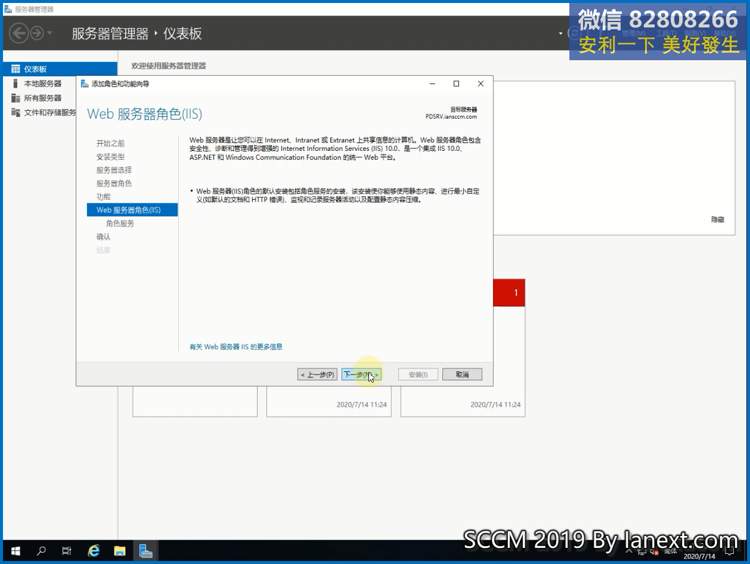Click the Server Manager taskbar icon

point(146,551)
